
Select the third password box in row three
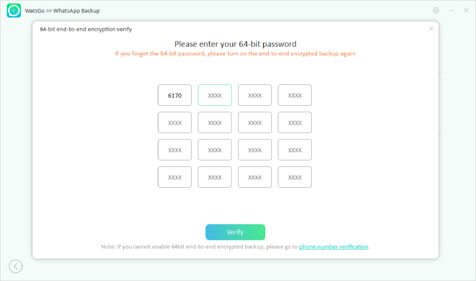click(x=255, y=150)
